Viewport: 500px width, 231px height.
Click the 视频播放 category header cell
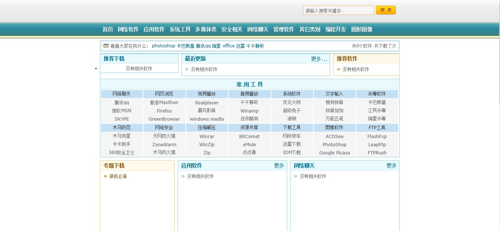207,94
